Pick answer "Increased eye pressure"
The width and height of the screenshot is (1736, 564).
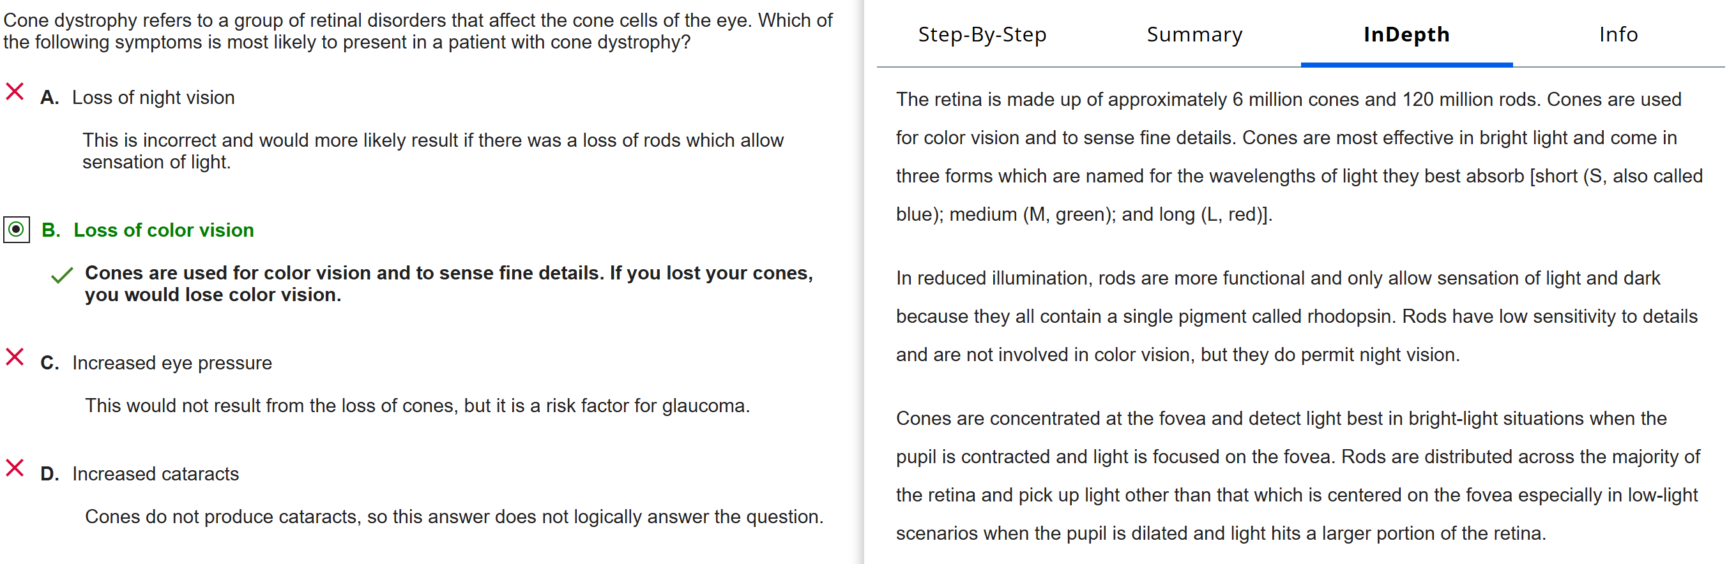(x=172, y=363)
